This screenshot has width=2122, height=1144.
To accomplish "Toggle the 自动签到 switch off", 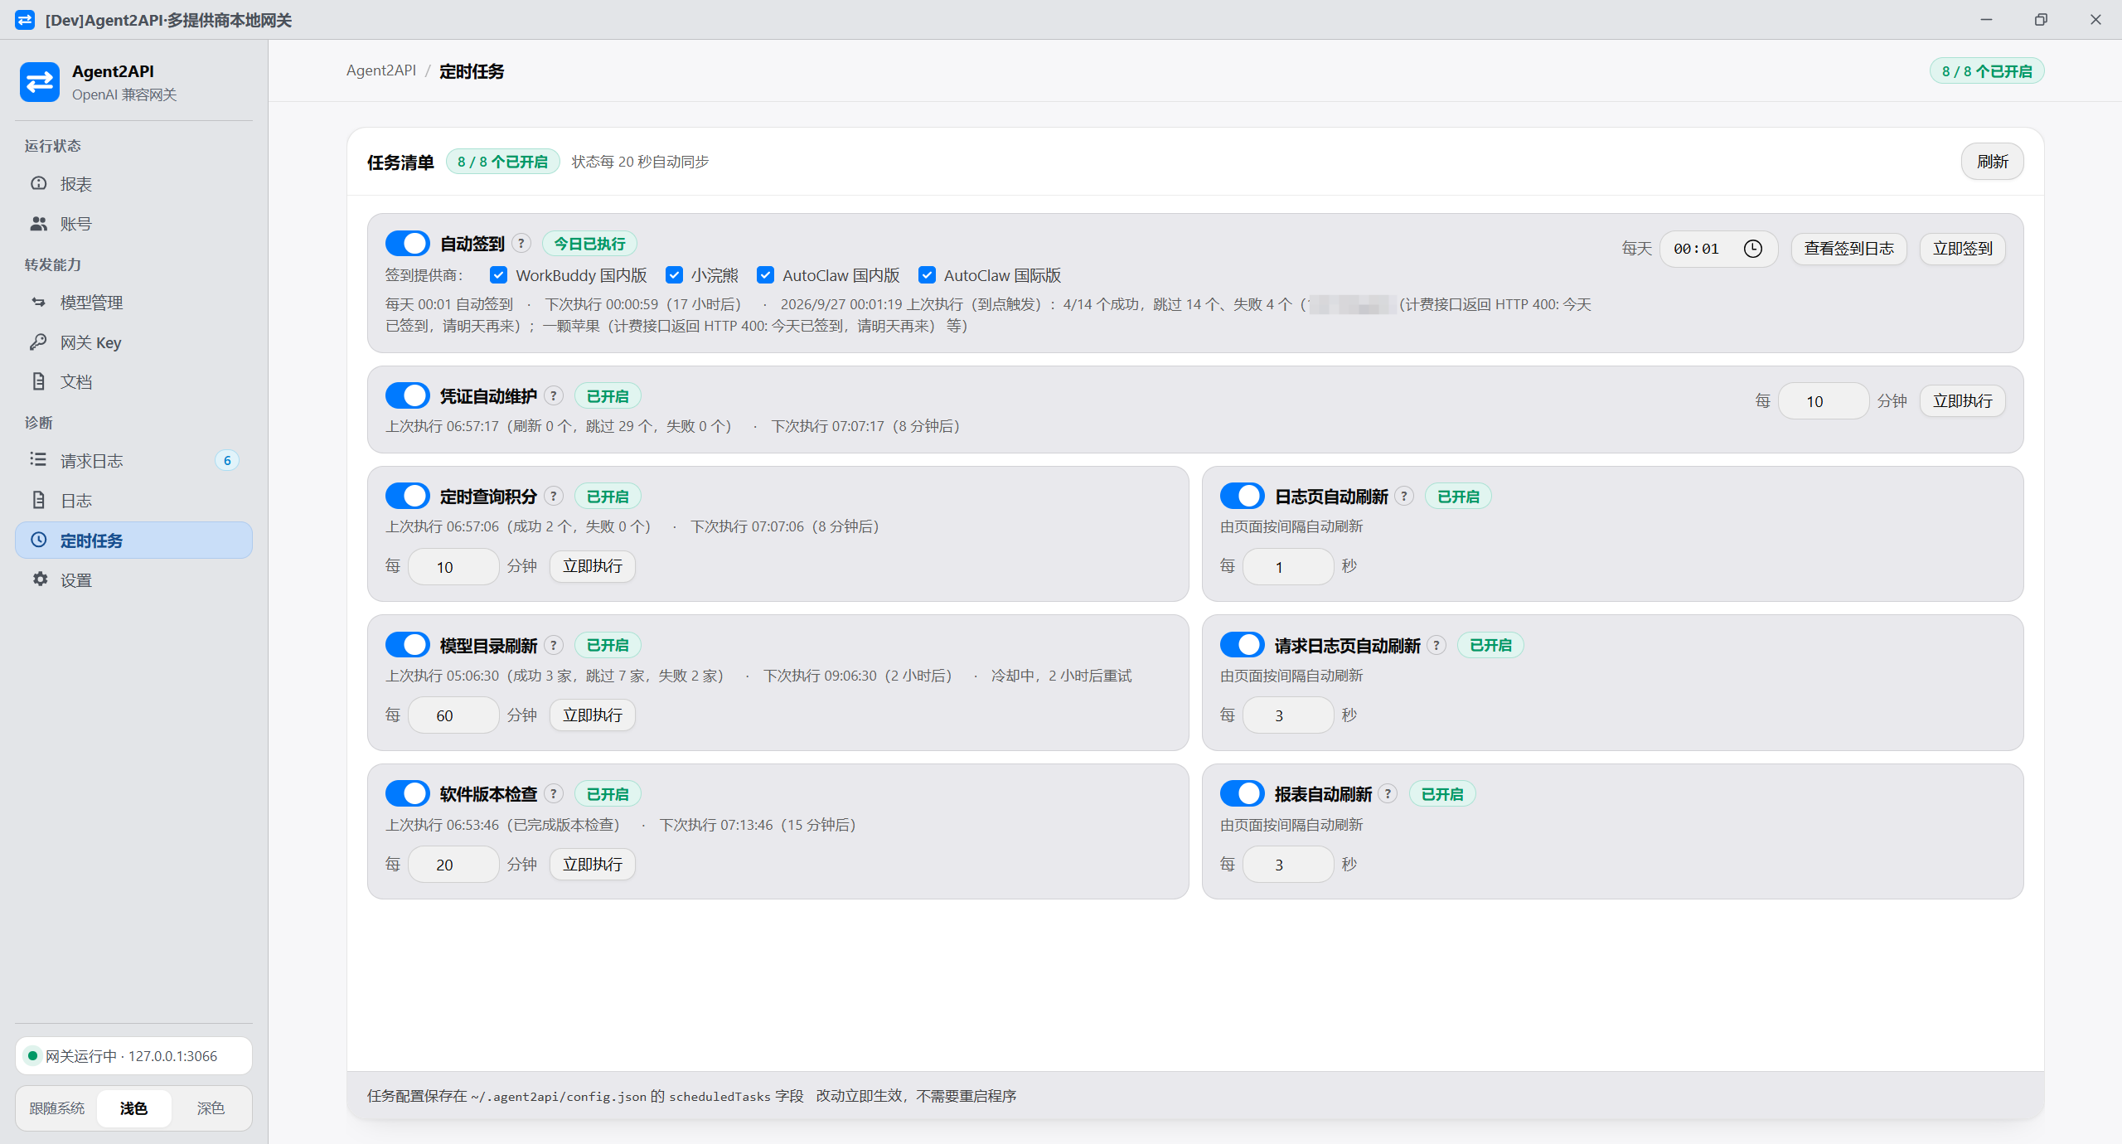I will (x=408, y=244).
